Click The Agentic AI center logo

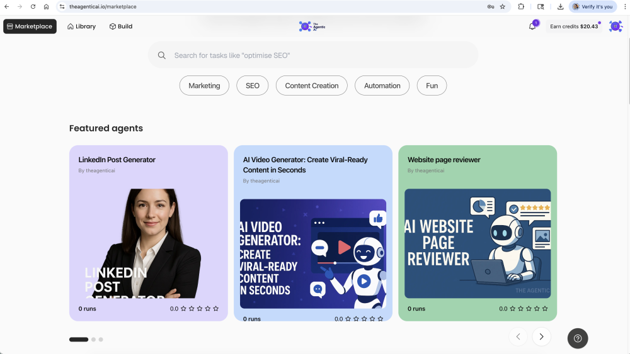coord(312,26)
